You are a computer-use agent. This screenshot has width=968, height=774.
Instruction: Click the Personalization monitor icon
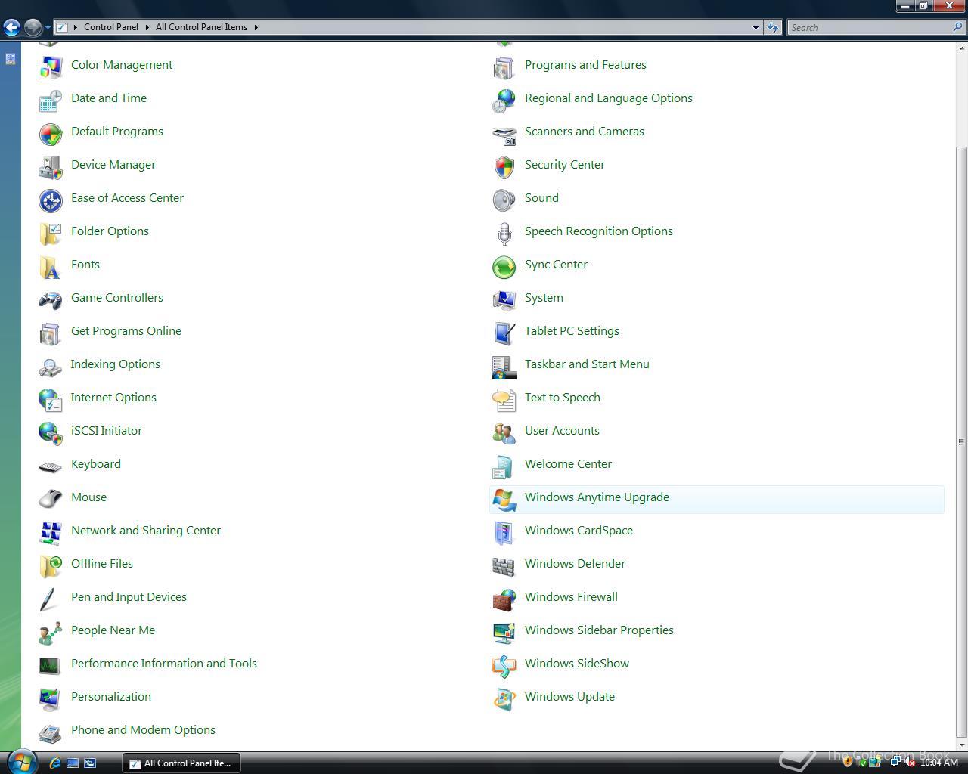[50, 698]
